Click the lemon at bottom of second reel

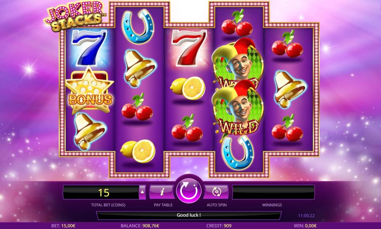(x=138, y=151)
